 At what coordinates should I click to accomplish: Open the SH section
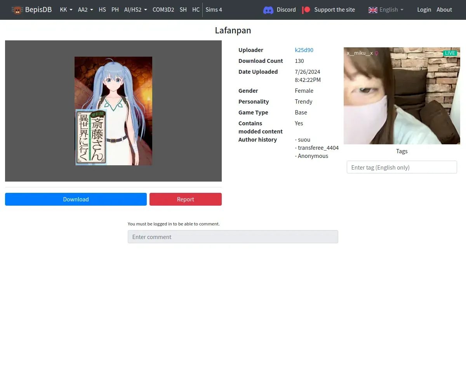[183, 10]
